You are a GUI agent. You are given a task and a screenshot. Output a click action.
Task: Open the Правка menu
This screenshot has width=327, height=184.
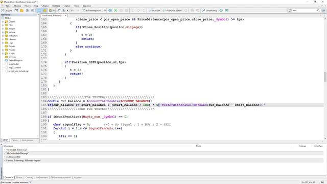click(x=18, y=6)
